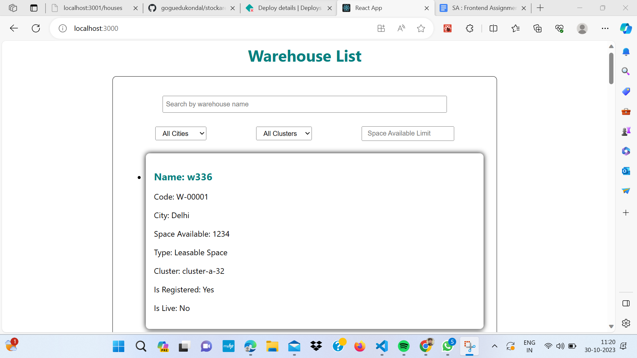The image size is (637, 358).
Task: Switch to the localhost:3001/houses tab
Action: click(93, 8)
